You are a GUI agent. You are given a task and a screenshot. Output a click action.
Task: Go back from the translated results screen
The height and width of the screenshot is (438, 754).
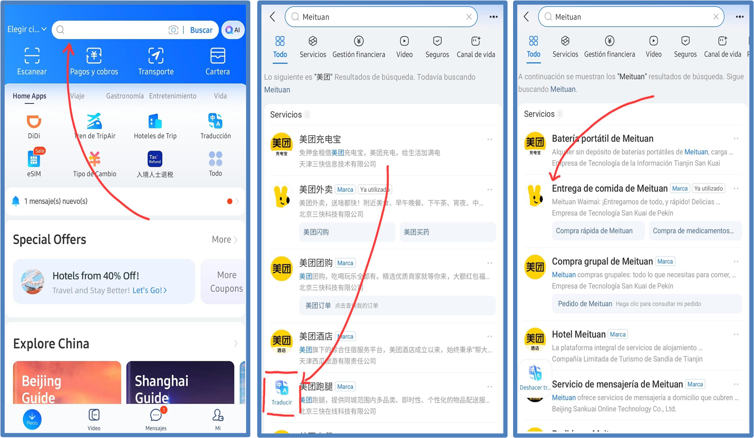click(526, 17)
